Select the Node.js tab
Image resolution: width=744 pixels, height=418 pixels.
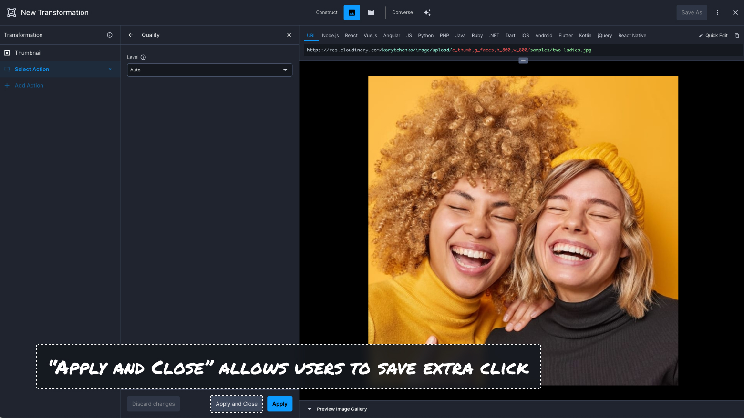330,35
